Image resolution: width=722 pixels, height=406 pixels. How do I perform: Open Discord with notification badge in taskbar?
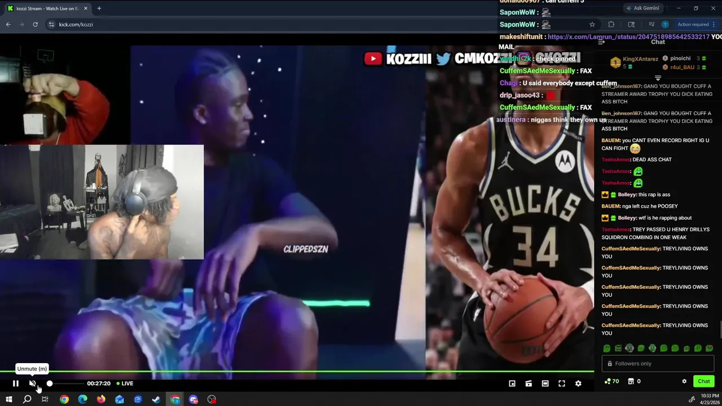pyautogui.click(x=193, y=399)
